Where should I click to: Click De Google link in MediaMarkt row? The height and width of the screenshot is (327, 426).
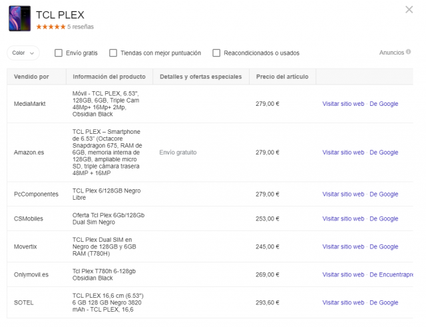[383, 104]
